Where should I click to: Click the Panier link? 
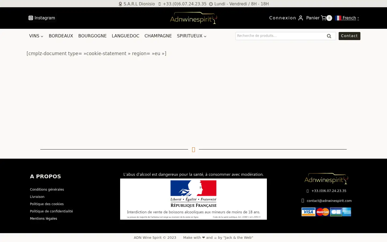tap(313, 18)
